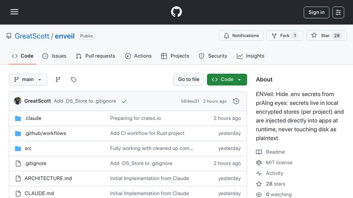Viewport: 353px width, 198px height.
Task: Open the Activity link
Action: pos(274,173)
